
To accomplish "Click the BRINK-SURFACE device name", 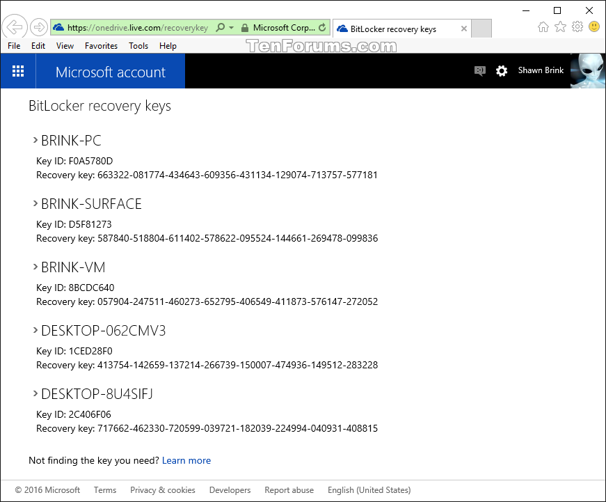I will [91, 204].
